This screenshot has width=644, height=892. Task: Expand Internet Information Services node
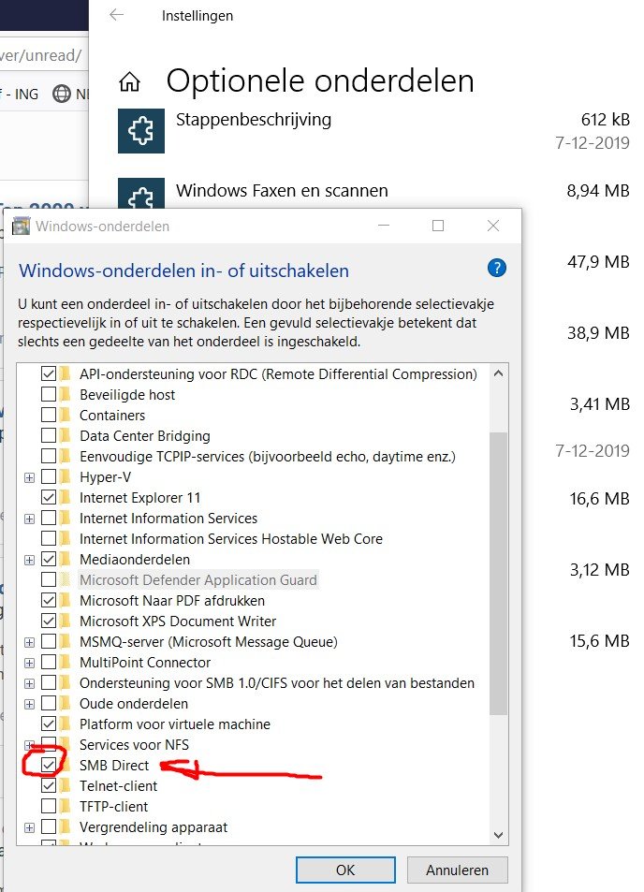[30, 519]
